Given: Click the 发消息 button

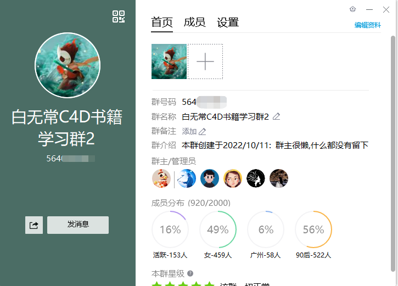Looking at the screenshot, I should [x=78, y=225].
